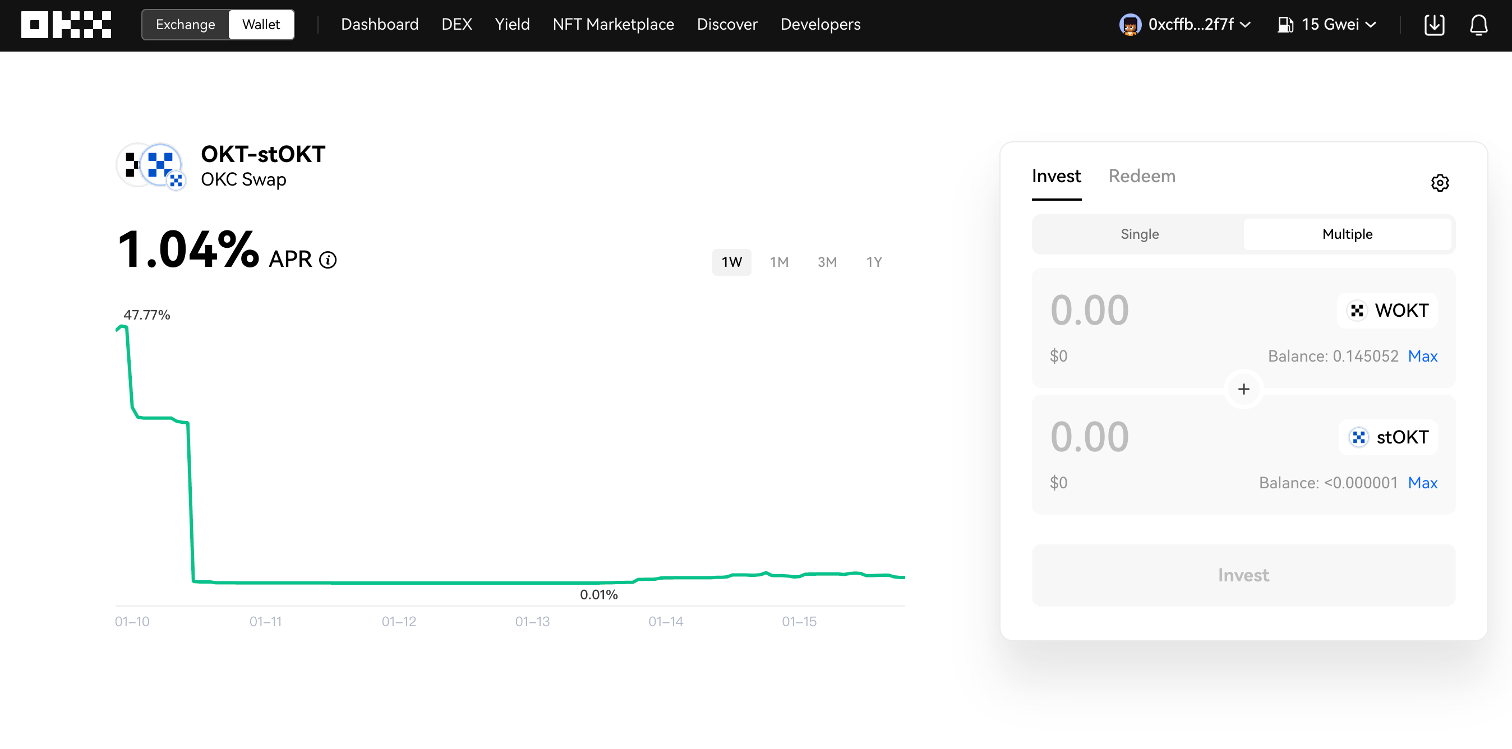The height and width of the screenshot is (749, 1512).
Task: Click the large Invest button
Action: coord(1243,575)
